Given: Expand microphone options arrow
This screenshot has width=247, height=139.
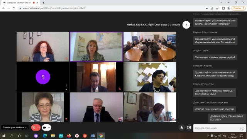Looking at the screenshot, I should [38, 127].
